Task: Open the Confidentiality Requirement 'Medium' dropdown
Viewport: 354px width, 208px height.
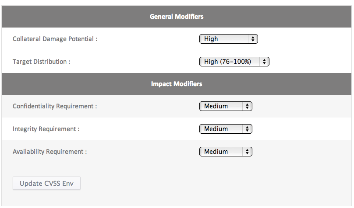Action: pos(226,106)
